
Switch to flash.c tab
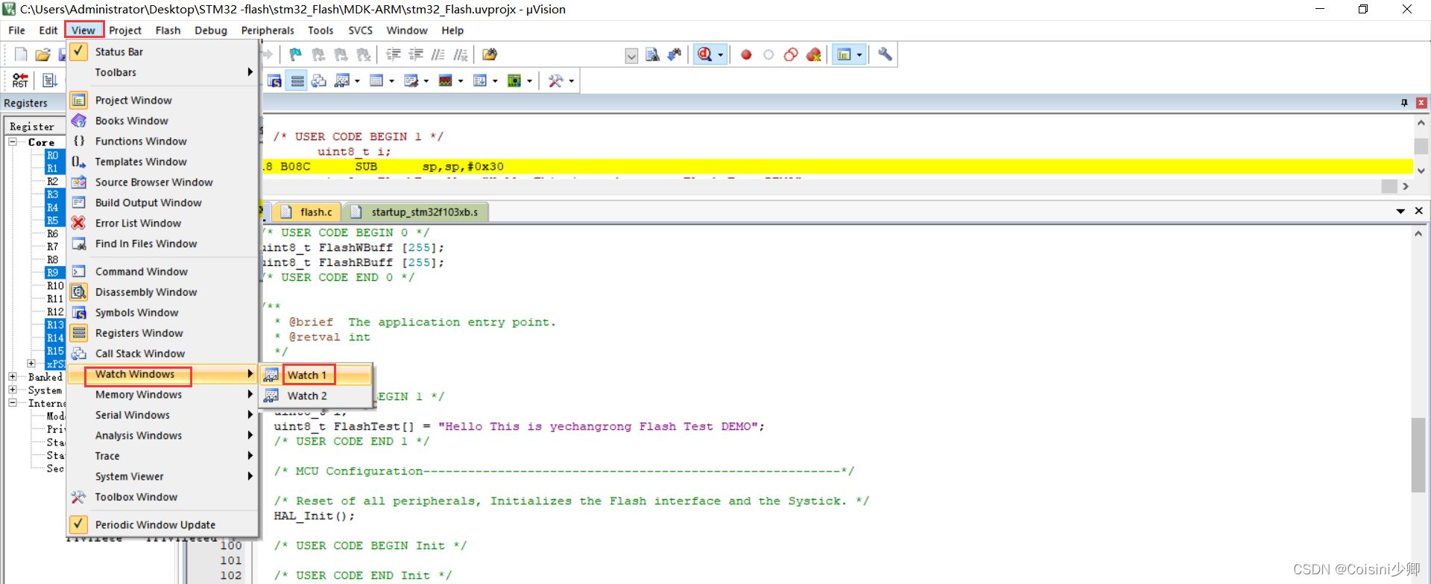(307, 212)
